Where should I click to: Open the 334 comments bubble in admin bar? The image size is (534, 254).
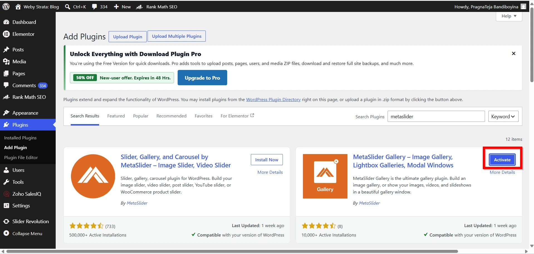pos(100,7)
